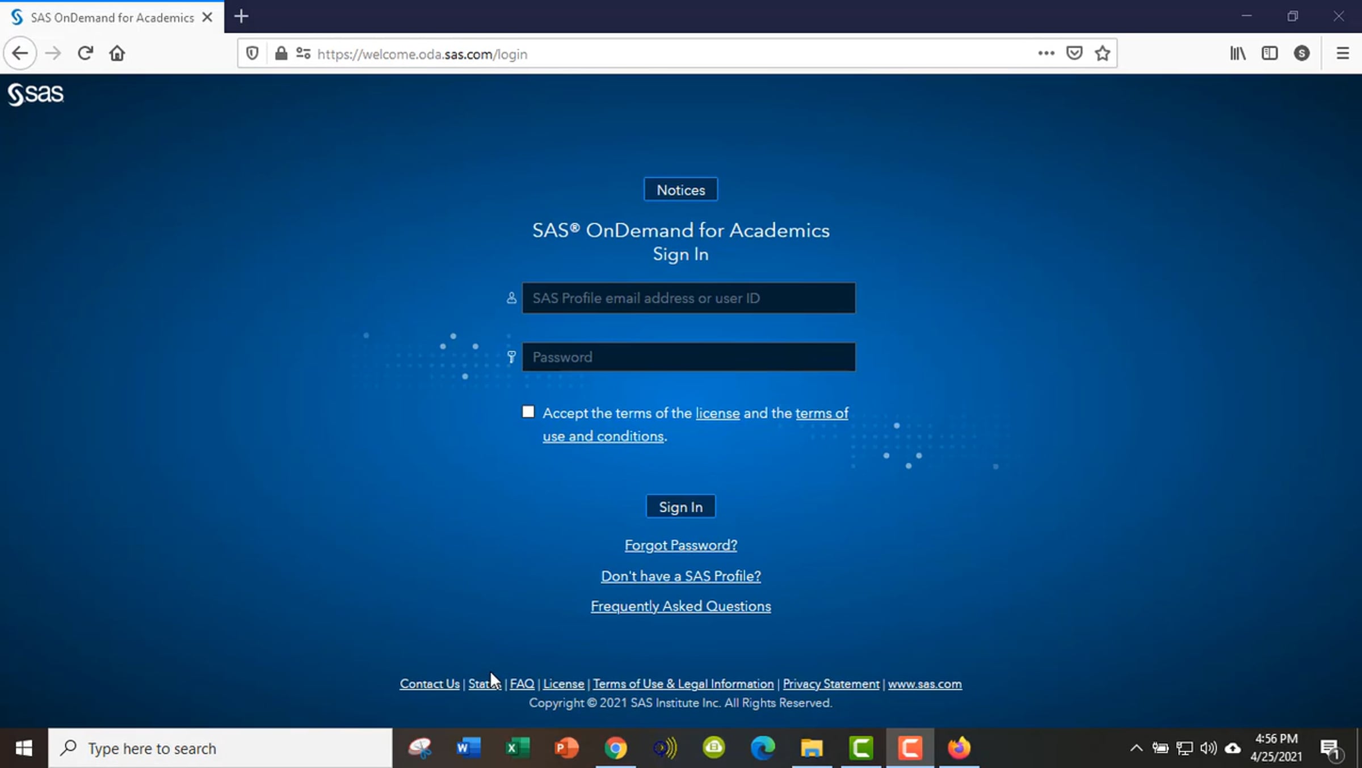
Task: Open the tracking protection shield icon
Action: click(253, 53)
